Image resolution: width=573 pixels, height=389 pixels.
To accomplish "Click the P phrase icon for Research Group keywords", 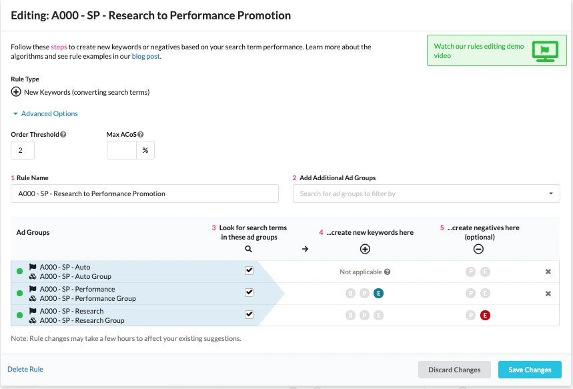I will pos(364,314).
